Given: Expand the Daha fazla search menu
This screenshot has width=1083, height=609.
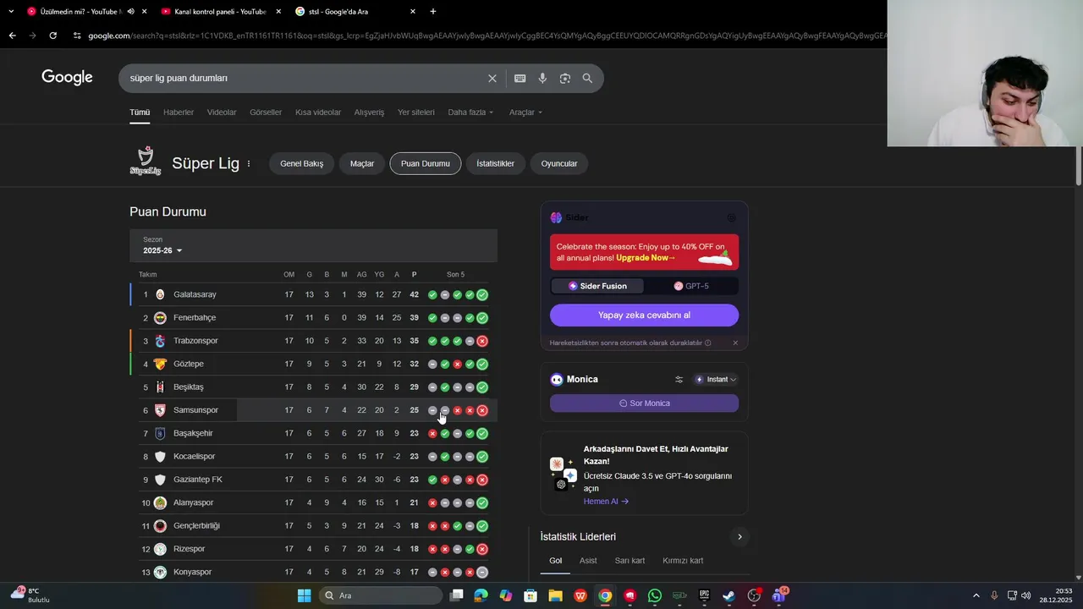Looking at the screenshot, I should tap(470, 112).
